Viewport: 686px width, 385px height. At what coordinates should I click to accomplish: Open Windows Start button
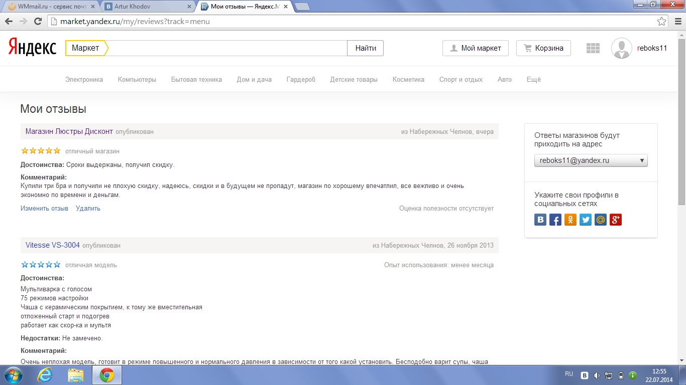click(13, 375)
